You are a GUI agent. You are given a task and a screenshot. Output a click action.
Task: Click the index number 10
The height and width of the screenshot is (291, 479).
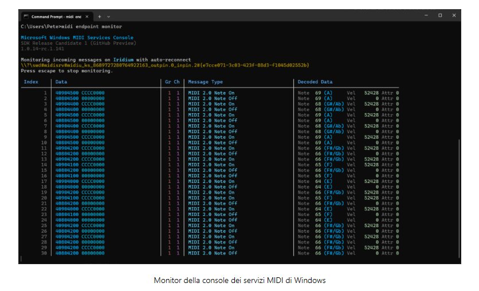(44, 142)
